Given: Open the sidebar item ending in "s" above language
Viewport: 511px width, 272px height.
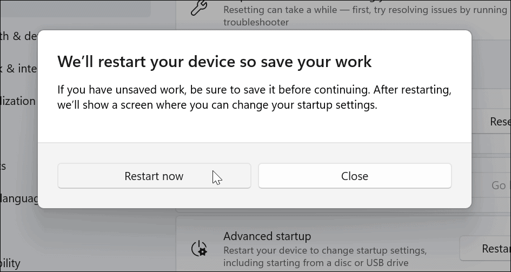Looking at the screenshot, I should click(x=4, y=166).
